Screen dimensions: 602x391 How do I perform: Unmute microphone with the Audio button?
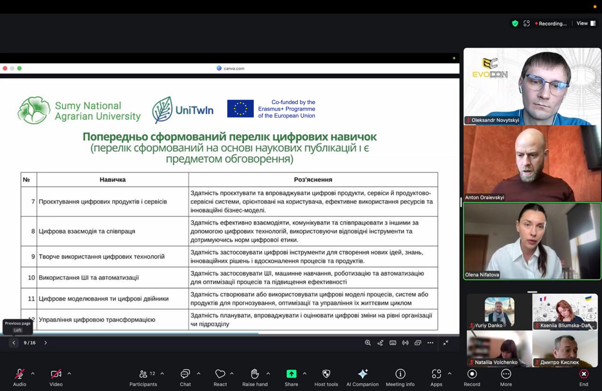[19, 374]
